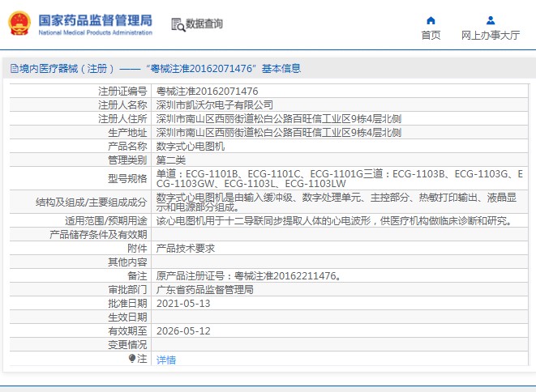
Task: Click the 附件 label
Action: tap(137, 249)
